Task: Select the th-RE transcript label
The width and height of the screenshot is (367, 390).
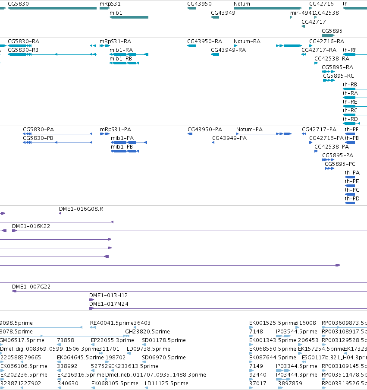Action: pyautogui.click(x=350, y=102)
